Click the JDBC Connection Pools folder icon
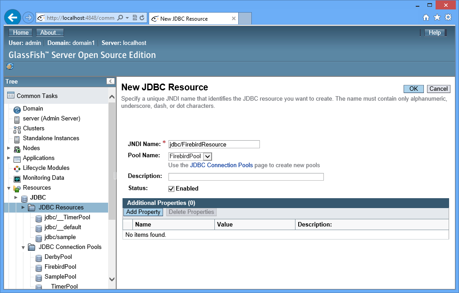Viewport: 459px width, 293px height. 32,247
